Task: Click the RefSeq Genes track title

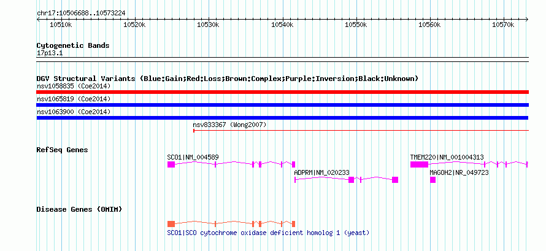Action: pos(63,150)
